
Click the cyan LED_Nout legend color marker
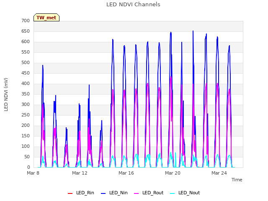173,193
